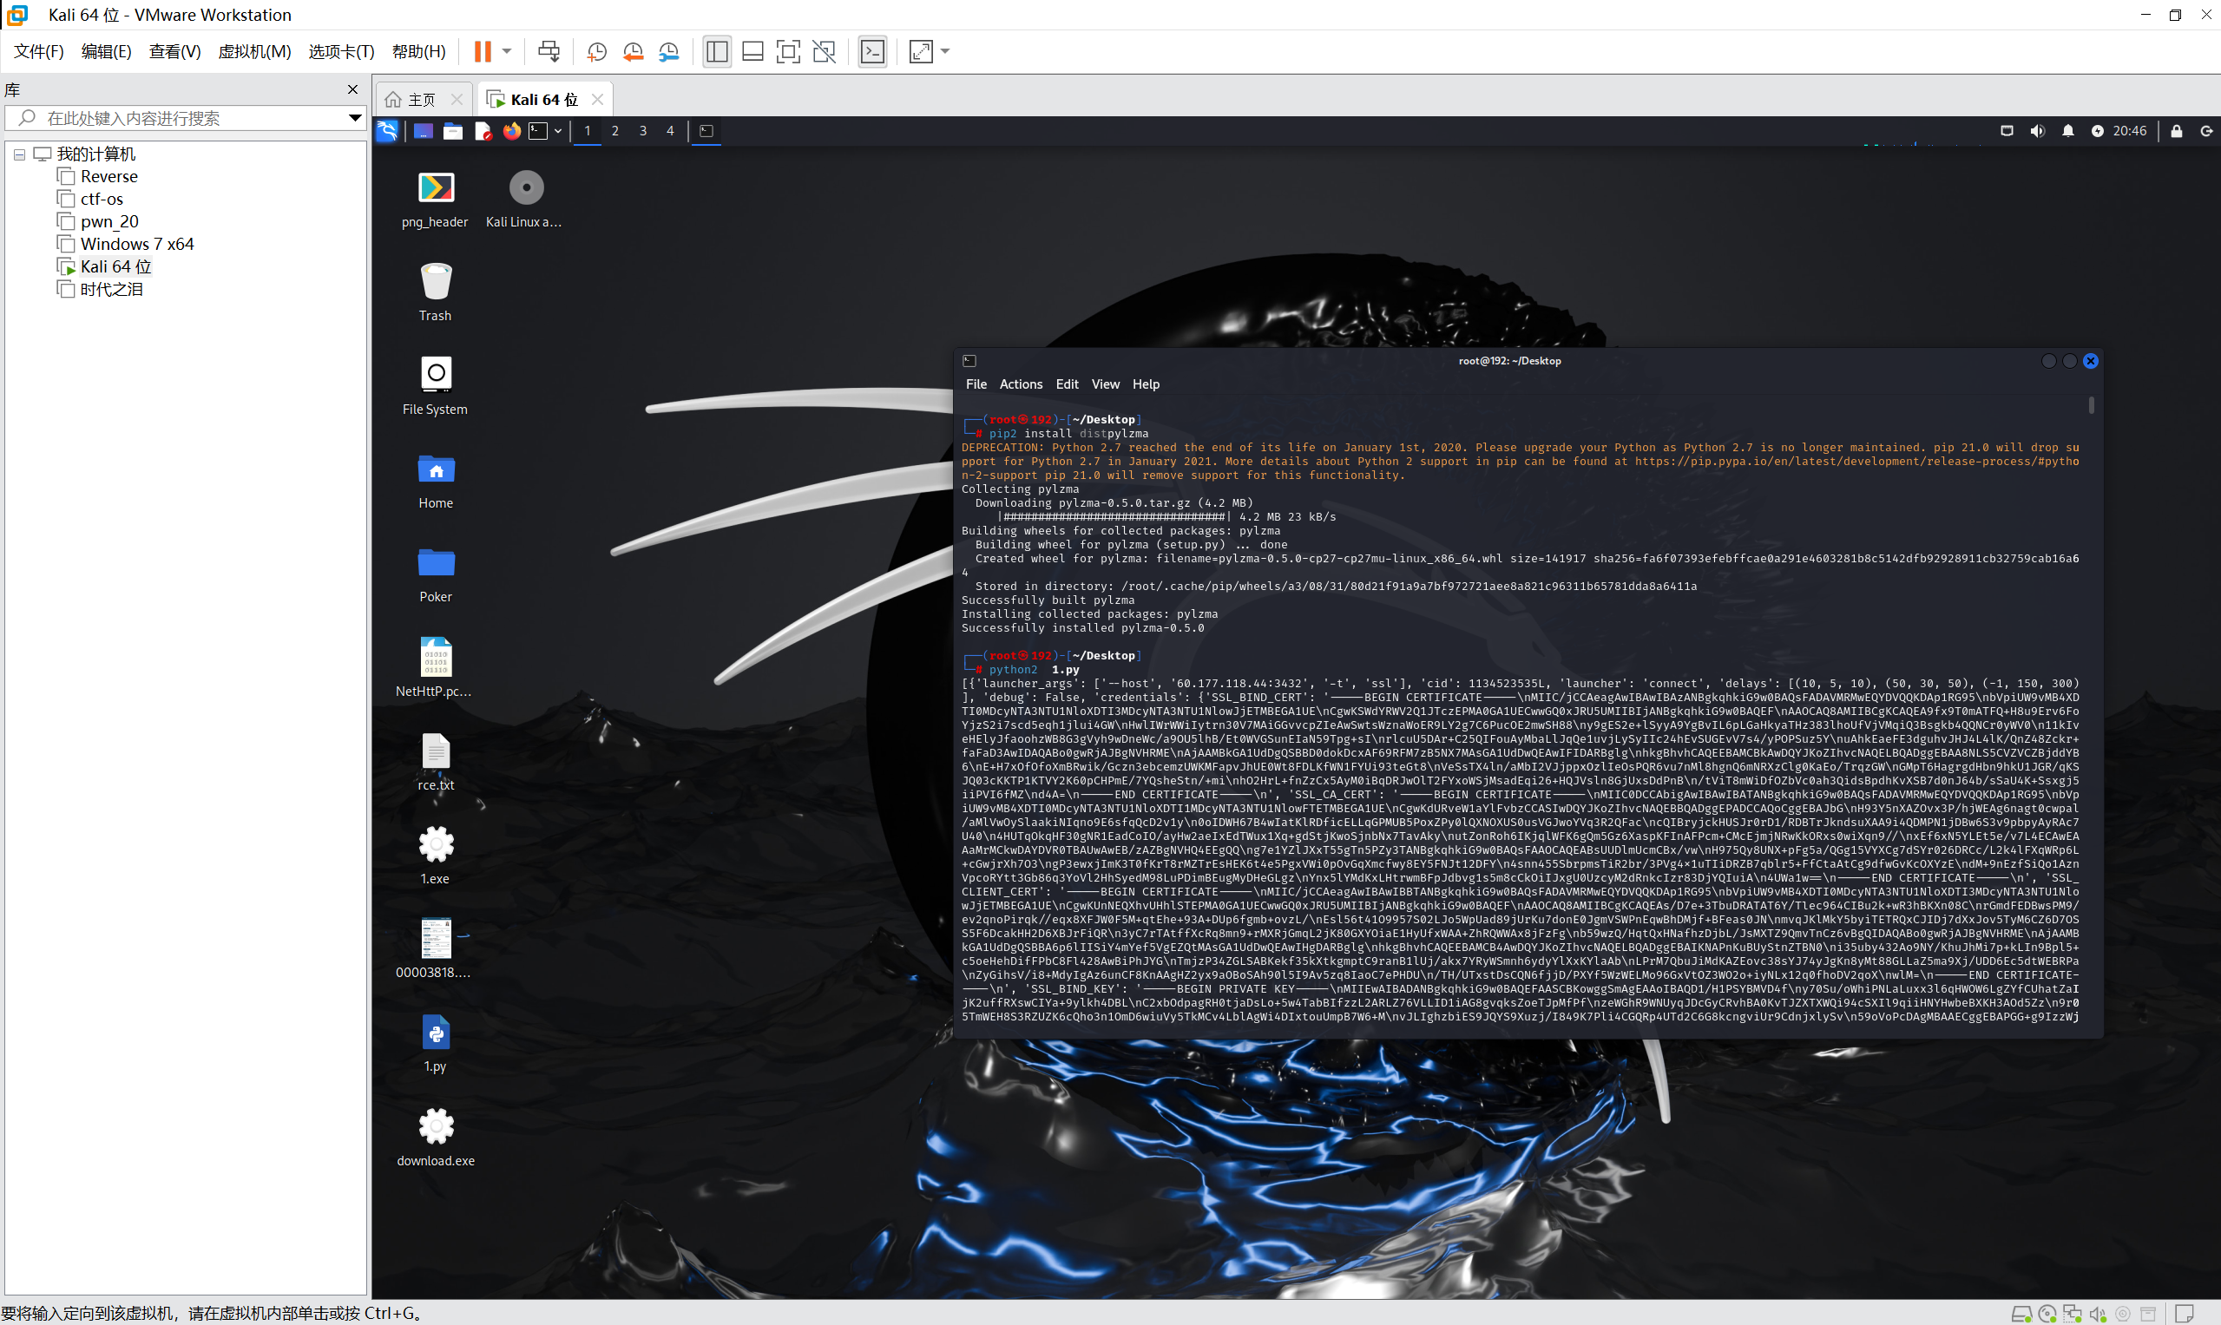Click the stretch guest display icon
Image resolution: width=2221 pixels, height=1325 pixels.
pos(921,52)
